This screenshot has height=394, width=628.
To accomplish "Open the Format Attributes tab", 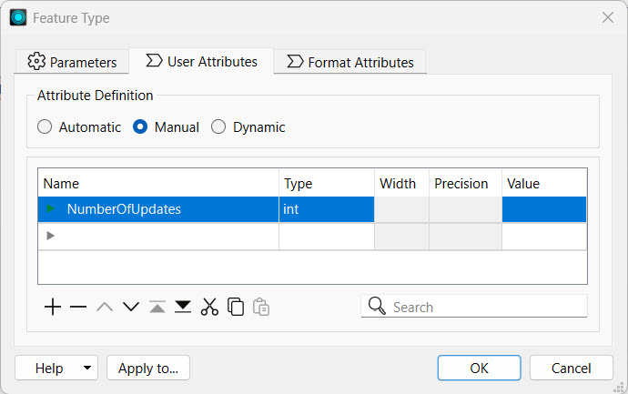I will [x=349, y=62].
